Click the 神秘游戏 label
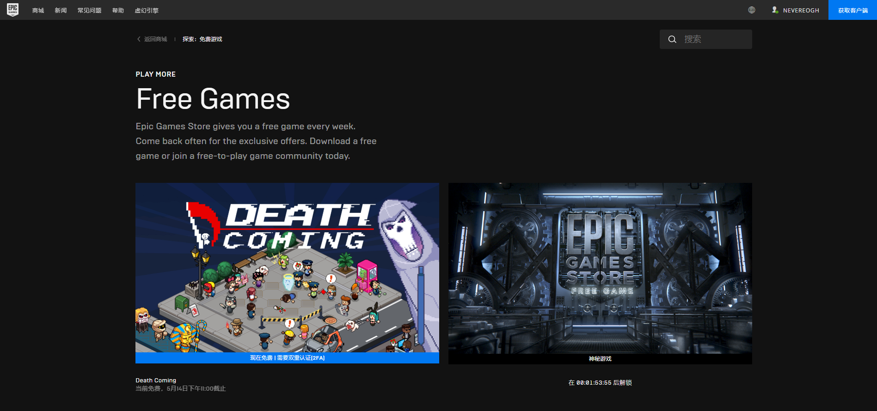The image size is (877, 411). pyautogui.click(x=600, y=359)
